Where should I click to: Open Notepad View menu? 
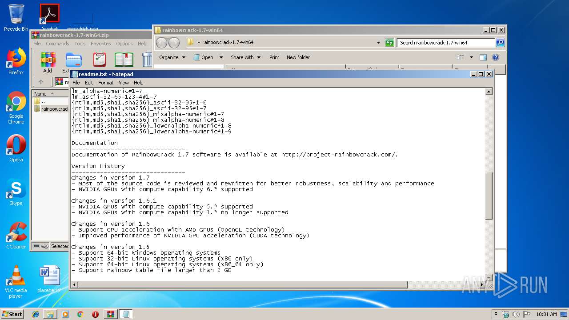[124, 83]
